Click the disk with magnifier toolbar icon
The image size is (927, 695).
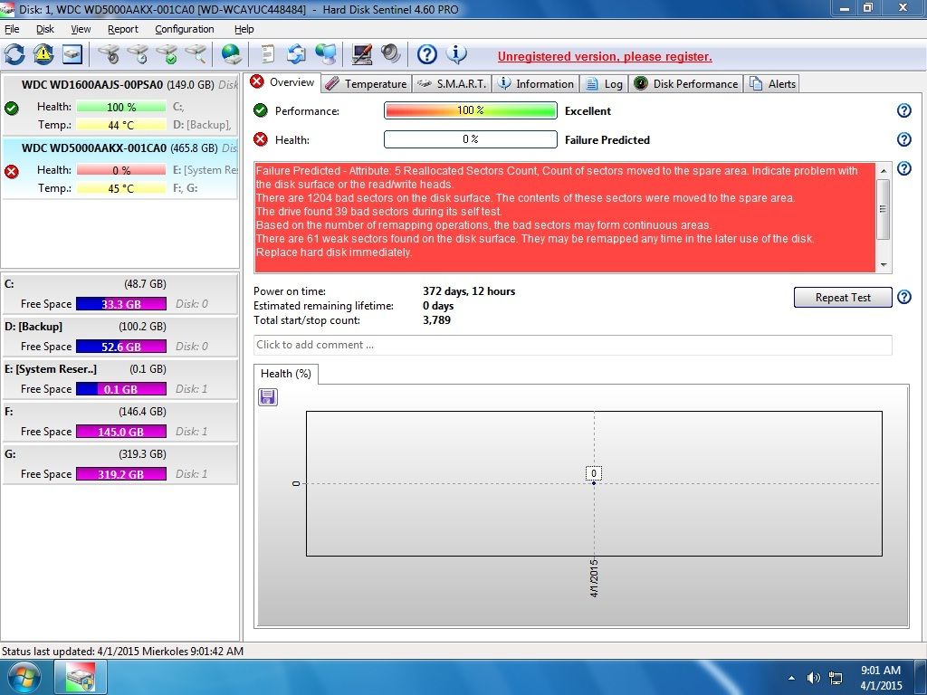[x=195, y=54]
